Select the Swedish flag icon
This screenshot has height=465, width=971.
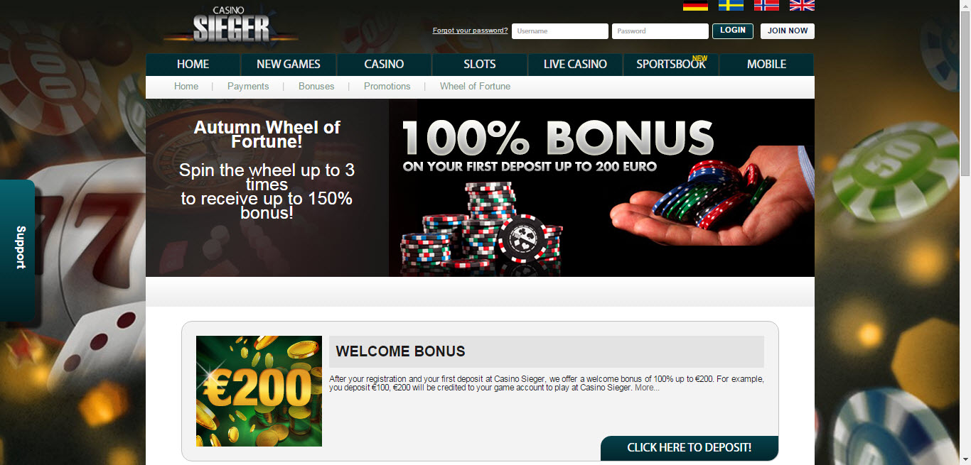731,5
